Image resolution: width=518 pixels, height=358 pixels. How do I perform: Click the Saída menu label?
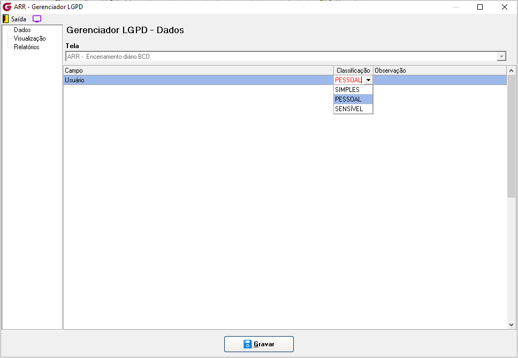point(19,19)
